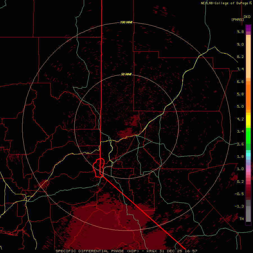This screenshot has height=253, width=253.
Task: Pick the cyan segment of color bar
Action: coord(248,155)
